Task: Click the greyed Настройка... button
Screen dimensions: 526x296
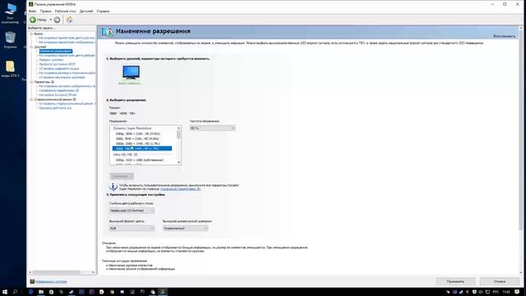Action: tap(122, 176)
